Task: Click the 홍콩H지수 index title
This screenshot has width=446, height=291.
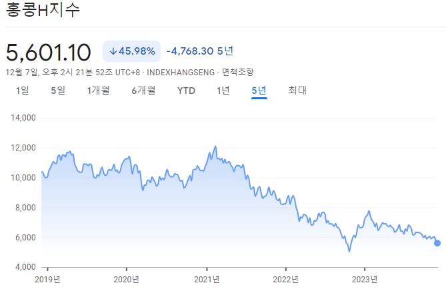Action: click(42, 11)
